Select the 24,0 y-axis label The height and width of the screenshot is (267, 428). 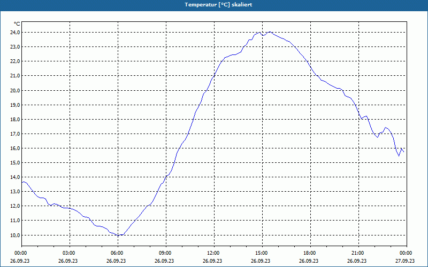pyautogui.click(x=15, y=33)
